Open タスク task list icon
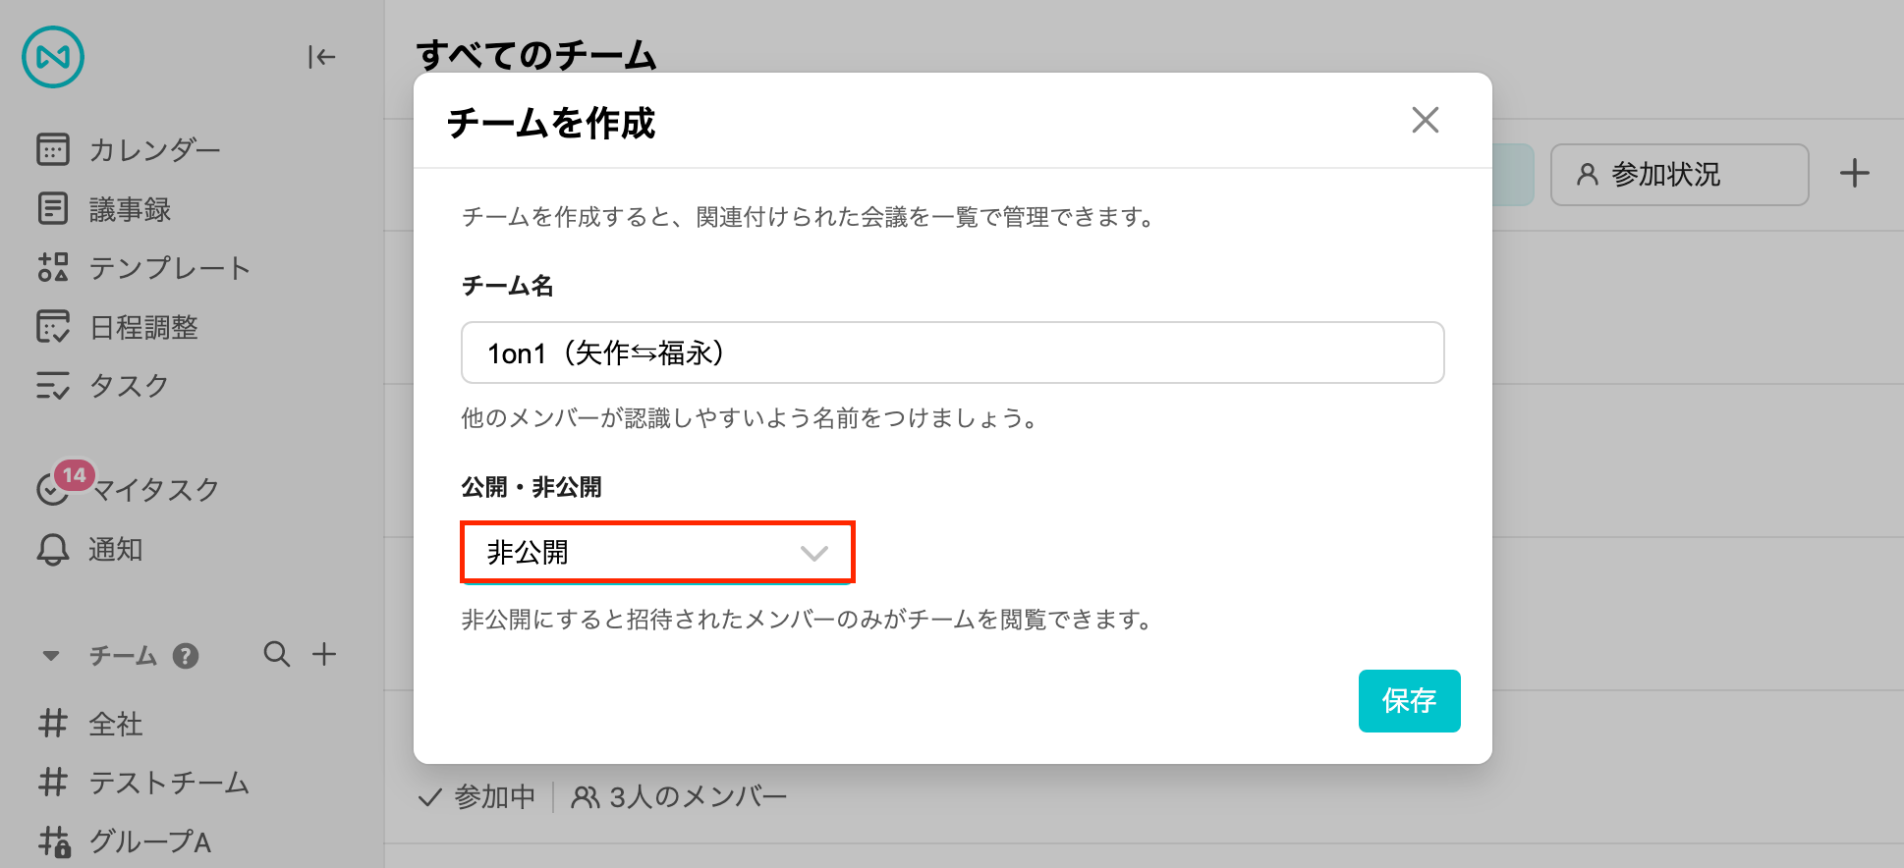 (53, 386)
